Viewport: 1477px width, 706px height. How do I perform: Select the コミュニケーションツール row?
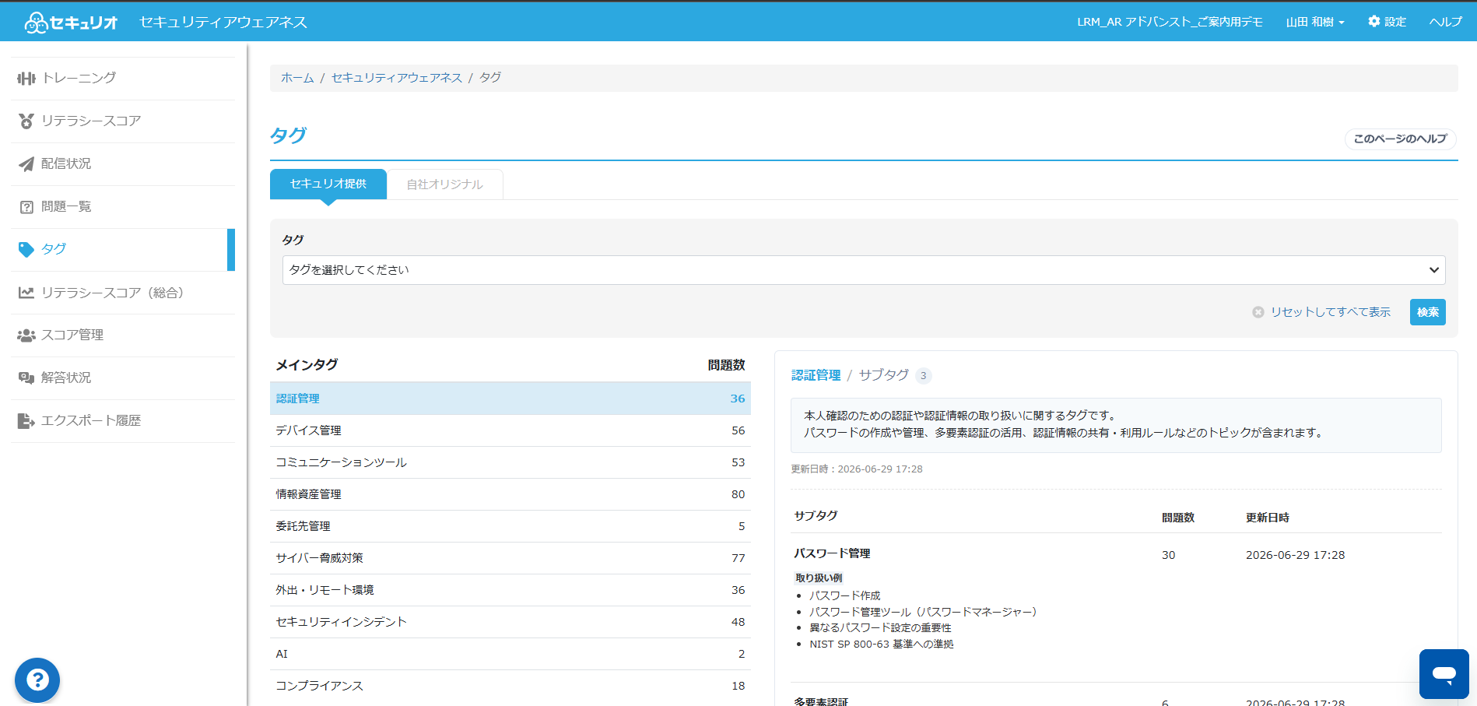point(510,462)
